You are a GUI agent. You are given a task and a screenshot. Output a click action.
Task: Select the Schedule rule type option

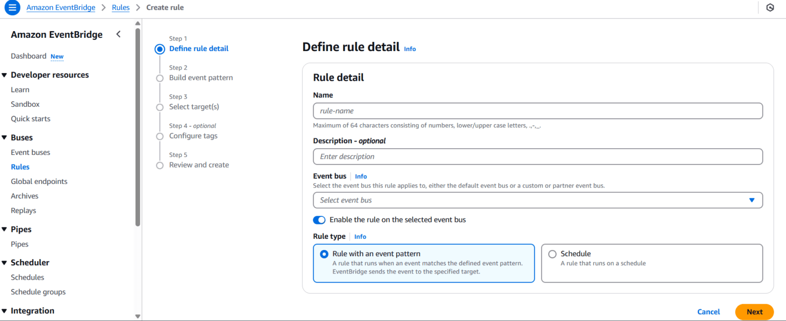[552, 254]
